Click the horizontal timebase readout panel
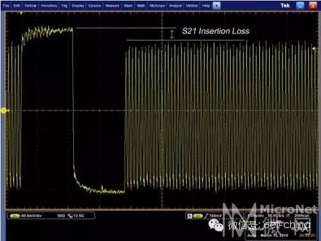The image size is (321, 241). coord(281,226)
